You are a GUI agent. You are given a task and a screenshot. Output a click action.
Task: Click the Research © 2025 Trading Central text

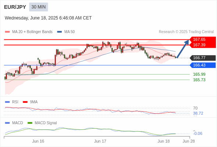point(186,32)
